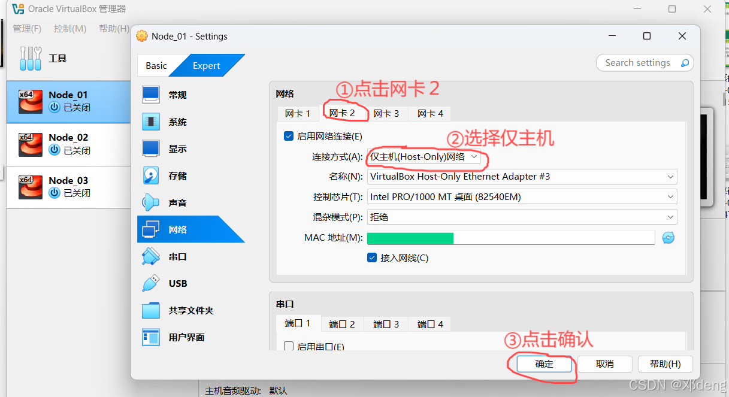Switch to 网卡 4 tab
The image size is (729, 397).
pos(431,113)
